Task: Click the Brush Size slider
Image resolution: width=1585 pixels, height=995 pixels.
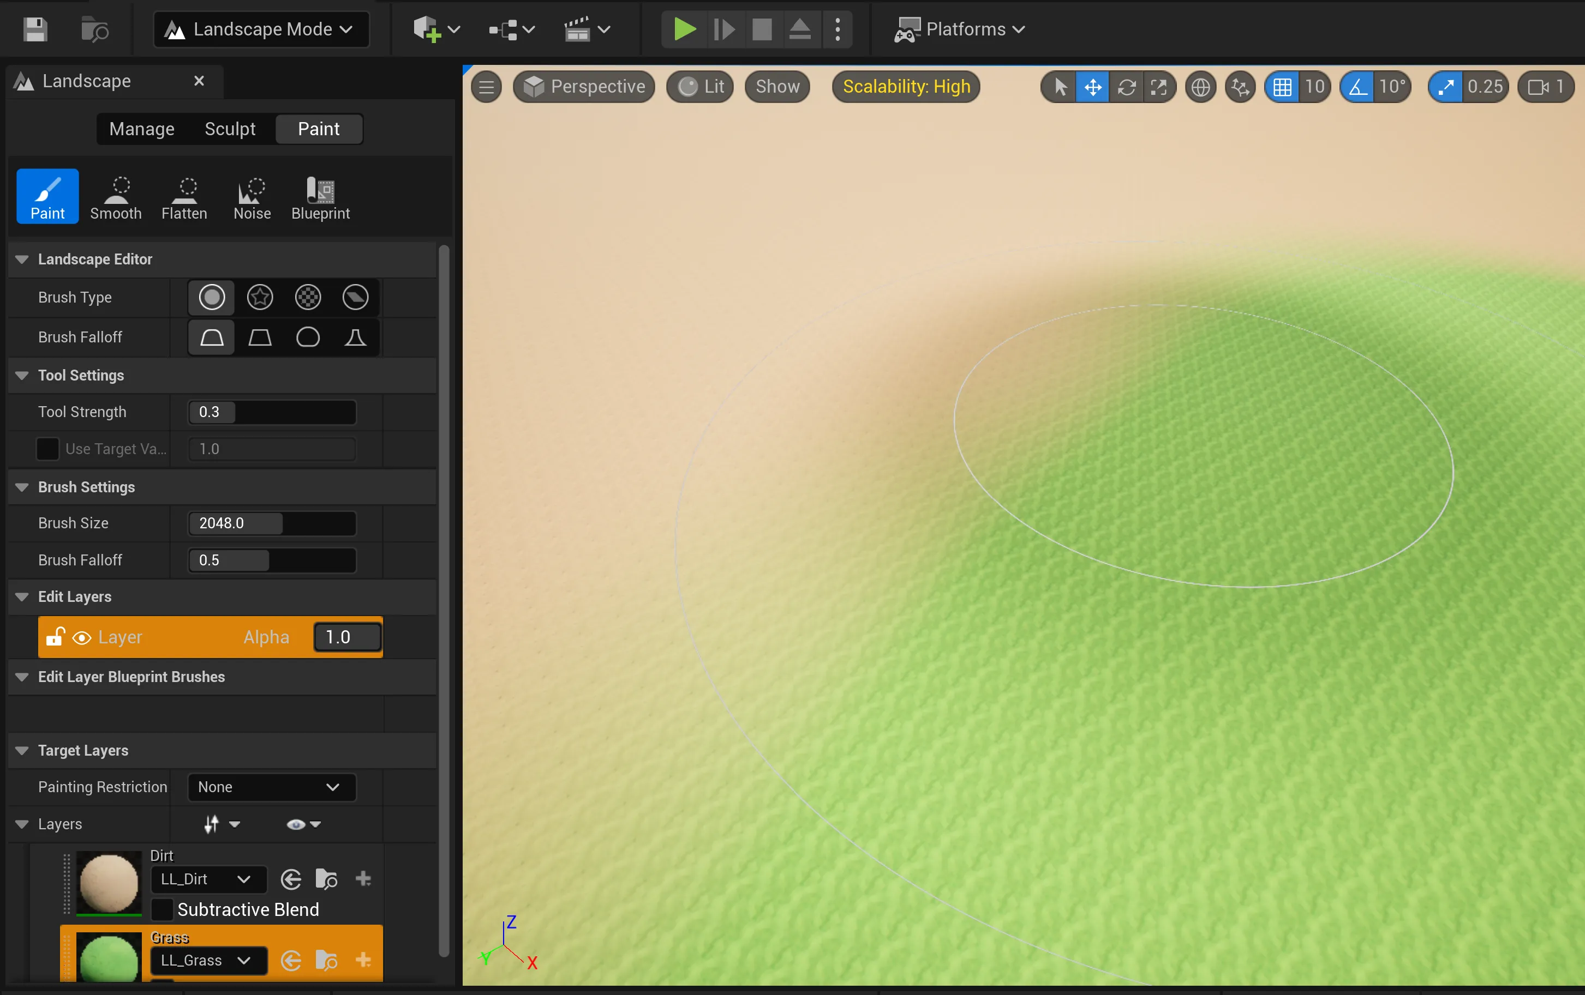Action: (272, 523)
